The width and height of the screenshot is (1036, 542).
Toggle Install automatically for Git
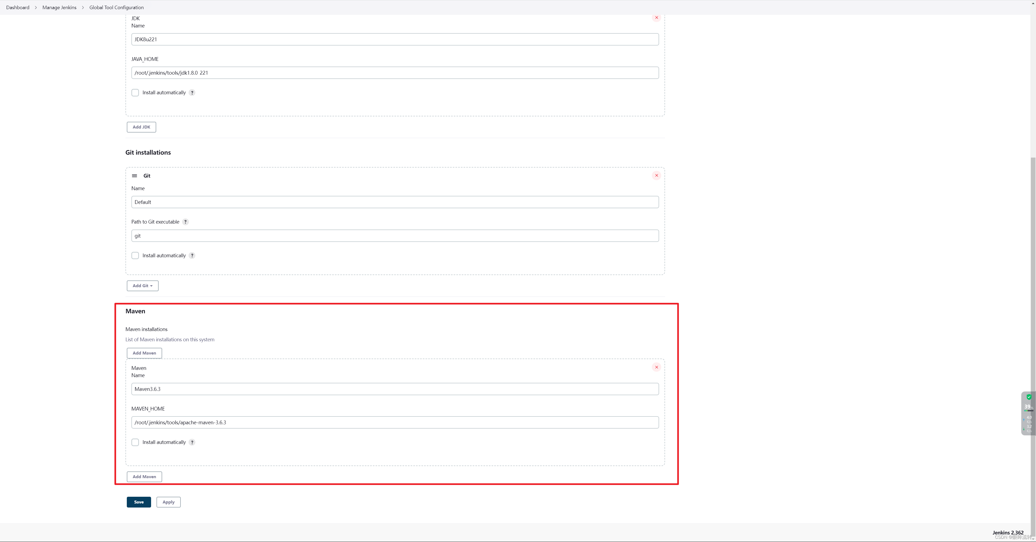(x=135, y=255)
